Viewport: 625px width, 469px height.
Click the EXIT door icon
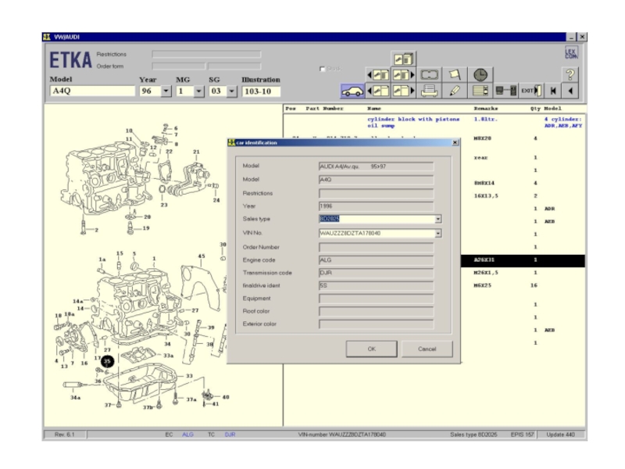point(532,91)
